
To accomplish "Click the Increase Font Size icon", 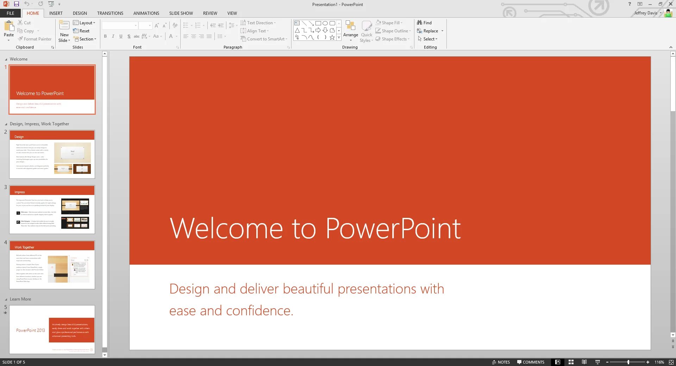I will click(157, 26).
